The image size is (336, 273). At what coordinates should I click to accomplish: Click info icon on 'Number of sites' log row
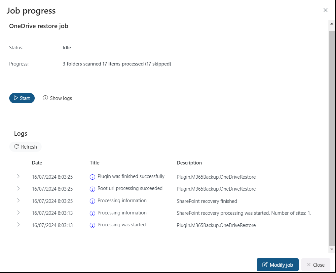(x=92, y=213)
